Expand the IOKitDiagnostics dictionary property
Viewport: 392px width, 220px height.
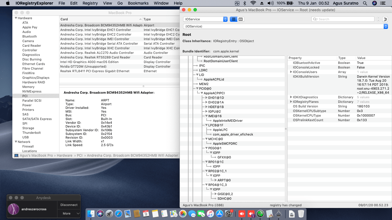point(291,97)
